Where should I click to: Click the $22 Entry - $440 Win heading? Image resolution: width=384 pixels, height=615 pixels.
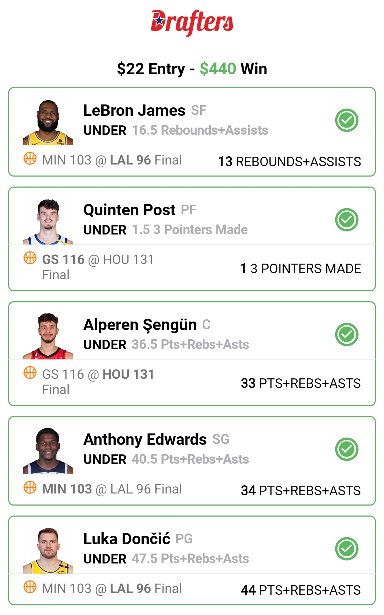[192, 69]
